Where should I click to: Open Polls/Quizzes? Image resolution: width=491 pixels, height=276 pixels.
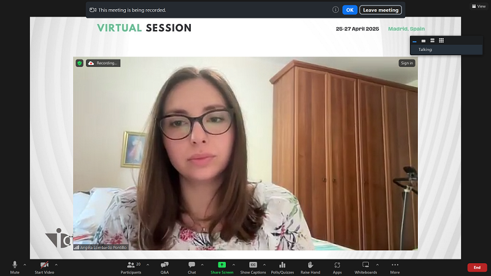tap(282, 265)
